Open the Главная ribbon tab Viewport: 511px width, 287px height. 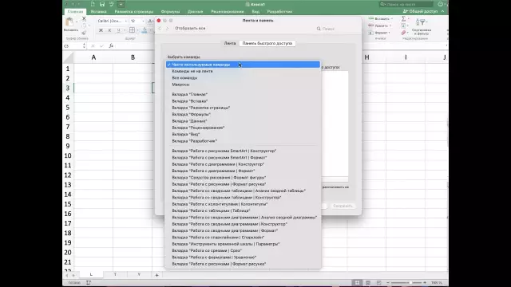pos(75,11)
